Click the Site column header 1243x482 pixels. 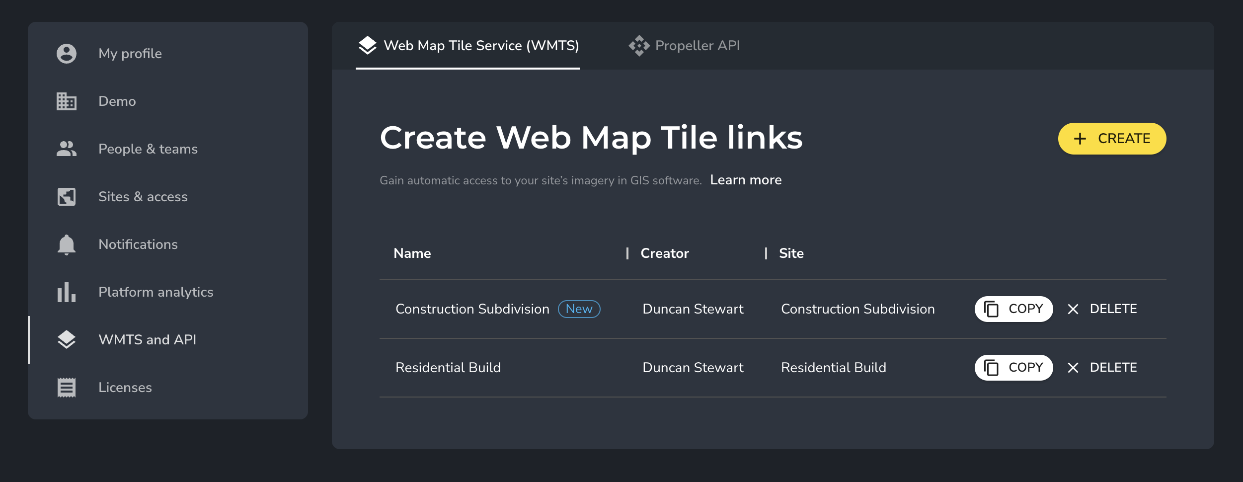pyautogui.click(x=791, y=253)
